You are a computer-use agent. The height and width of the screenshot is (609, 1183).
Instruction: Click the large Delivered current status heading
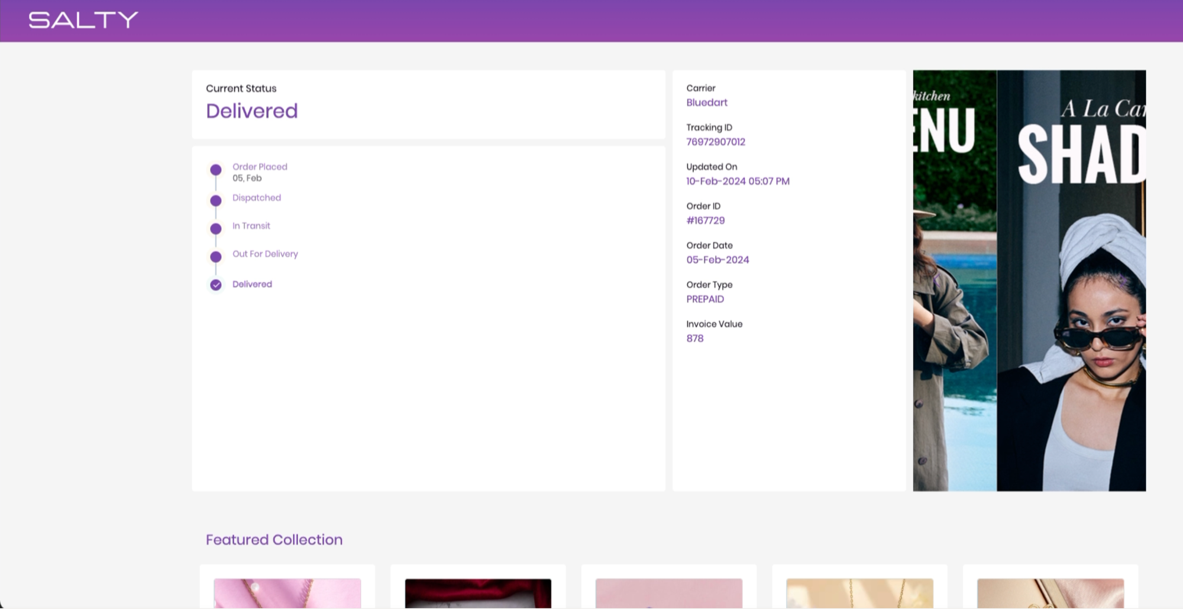click(252, 111)
